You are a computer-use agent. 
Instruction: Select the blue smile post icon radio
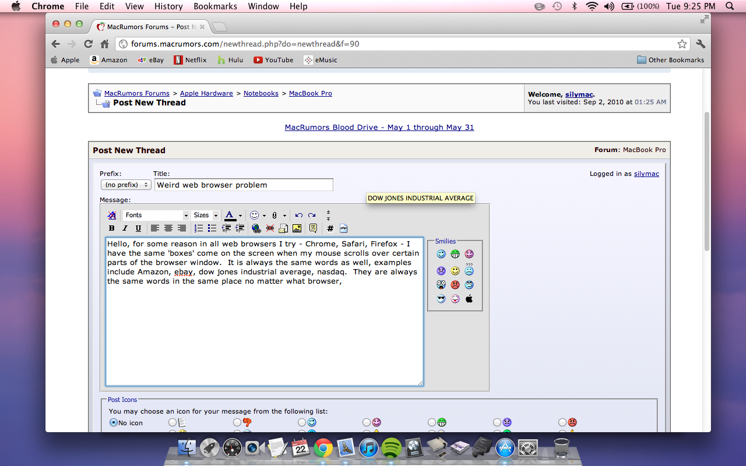(301, 422)
